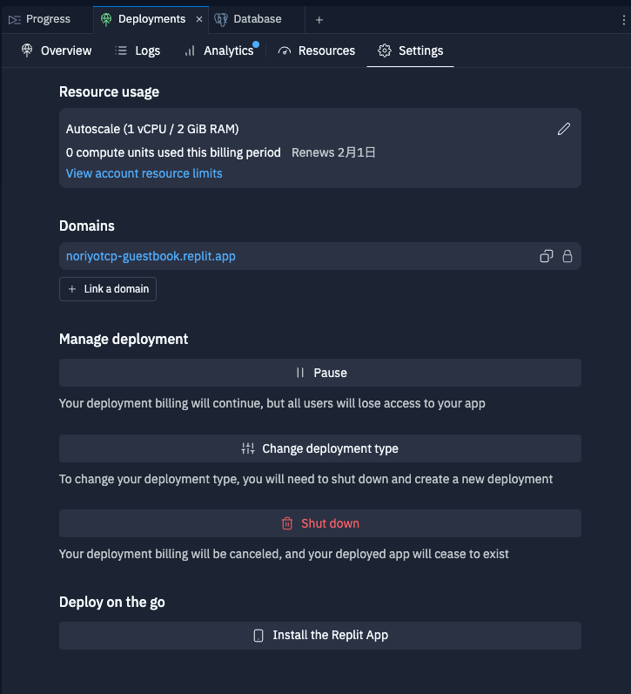Click the Analytics bar chart icon
631x694 pixels.
[x=190, y=51]
